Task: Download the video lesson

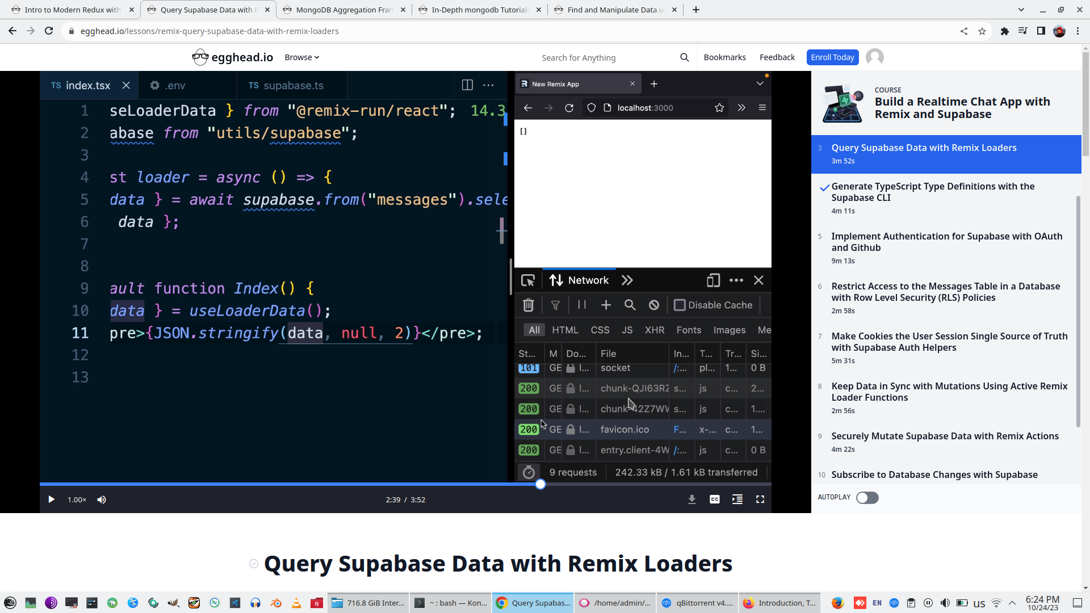Action: pos(691,499)
